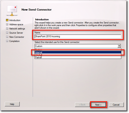Click the Completion step indicator

[7, 41]
